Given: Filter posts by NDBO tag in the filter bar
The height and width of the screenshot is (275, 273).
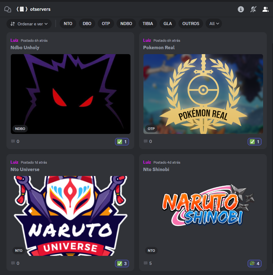Looking at the screenshot, I should tap(126, 24).
